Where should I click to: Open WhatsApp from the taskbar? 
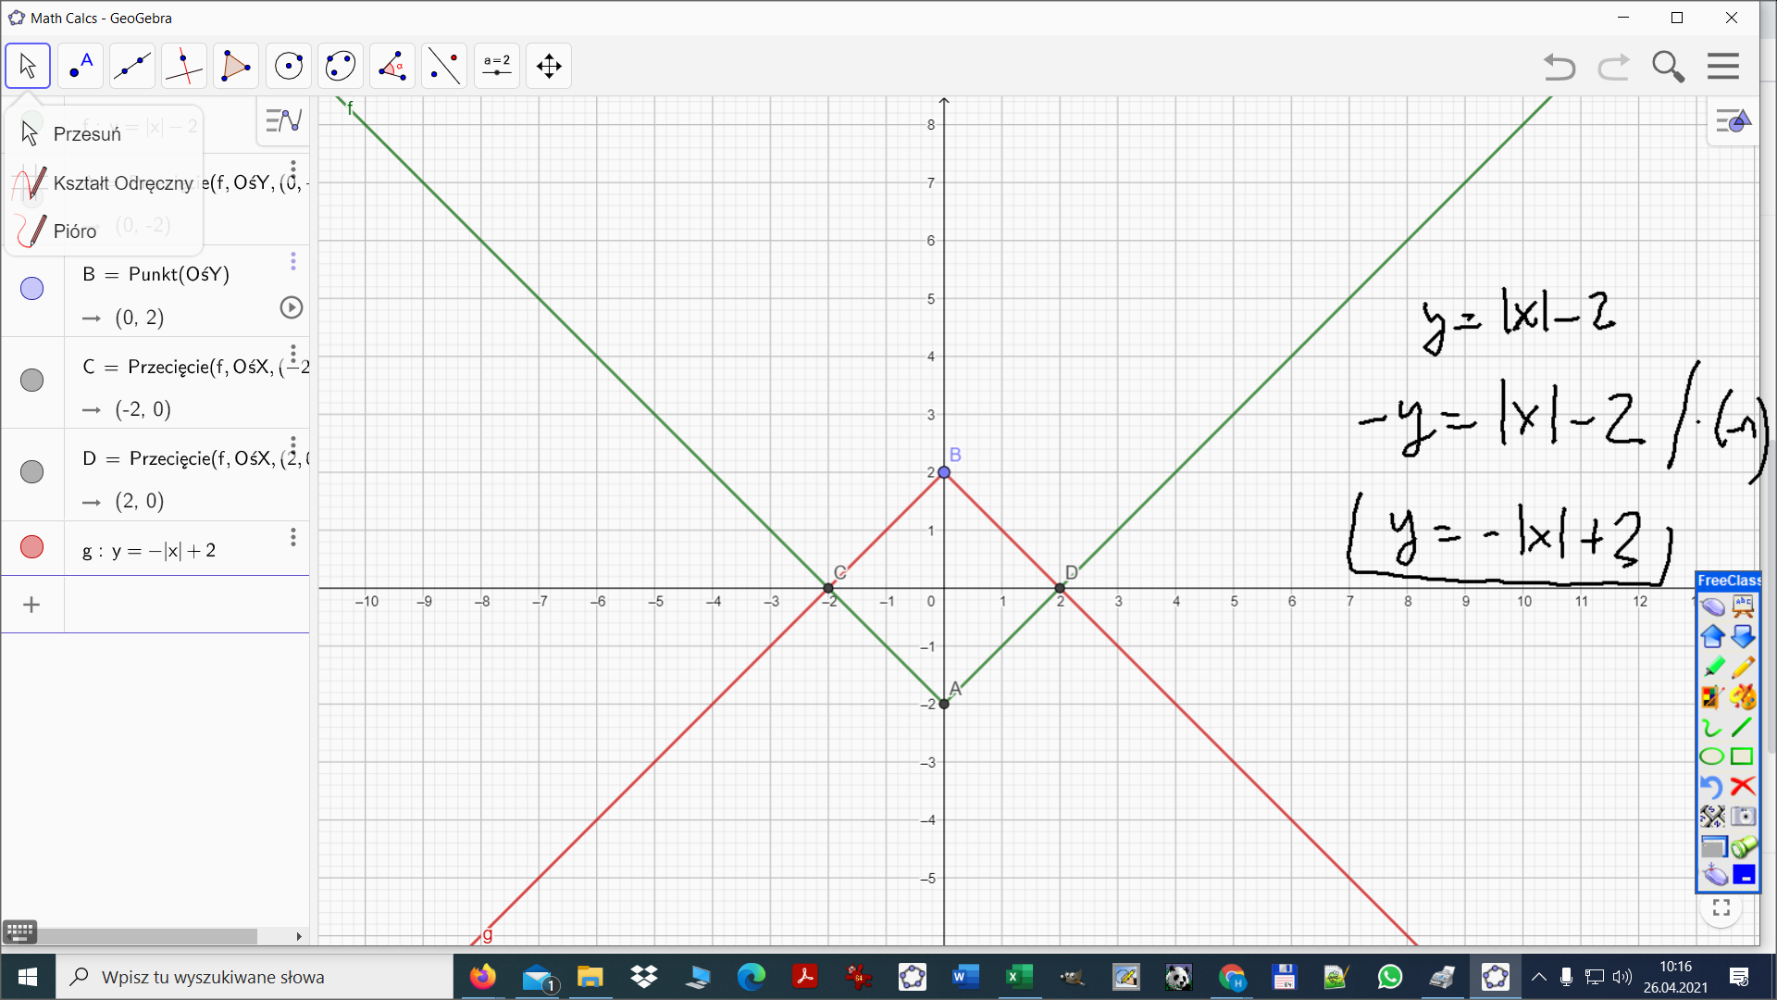pyautogui.click(x=1389, y=977)
